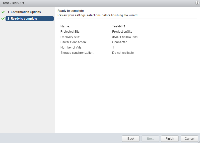Click the grayed-out Next button

[x=150, y=138]
